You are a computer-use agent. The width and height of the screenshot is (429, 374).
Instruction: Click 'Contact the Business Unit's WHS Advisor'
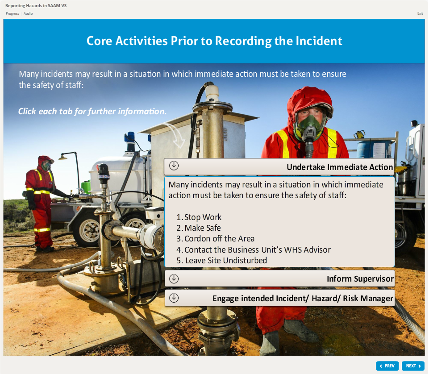click(254, 249)
